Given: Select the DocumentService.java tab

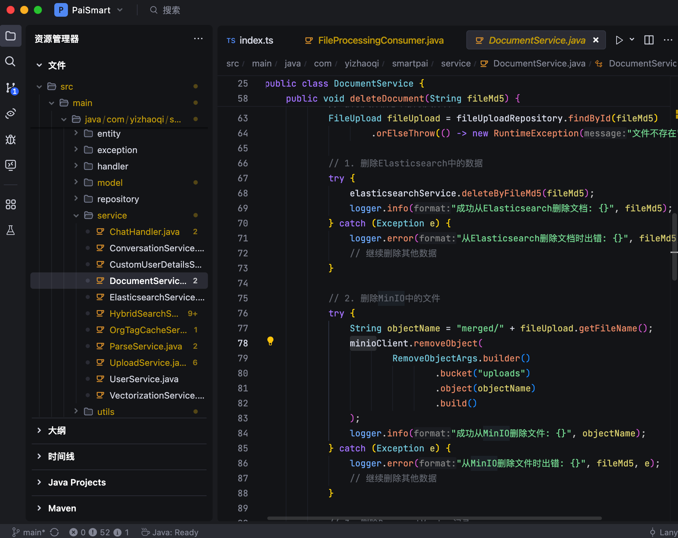Looking at the screenshot, I should pyautogui.click(x=537, y=40).
